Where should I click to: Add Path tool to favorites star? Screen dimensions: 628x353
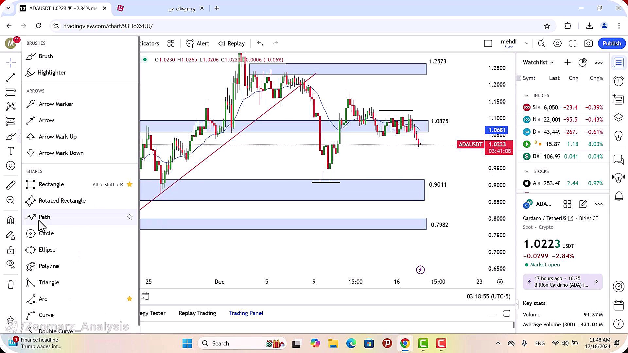pos(130,217)
